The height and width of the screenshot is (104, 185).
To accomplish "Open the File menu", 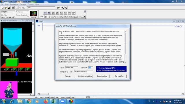I will pyautogui.click(x=2, y=4).
